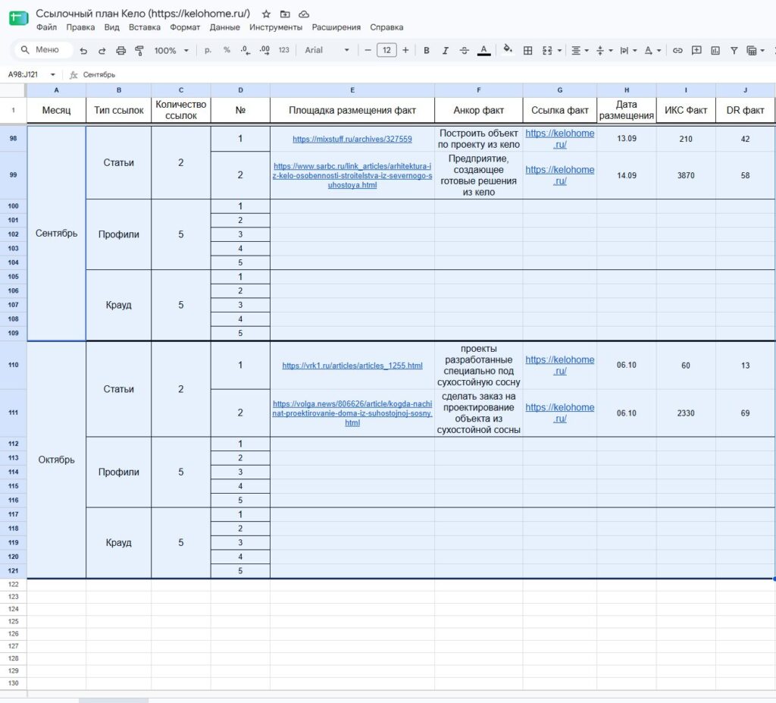
Task: Open the mixstuff.ru archives link
Action: point(352,140)
